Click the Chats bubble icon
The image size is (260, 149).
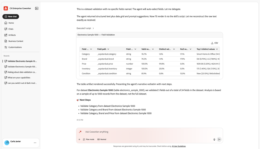pyautogui.click(x=6, y=29)
